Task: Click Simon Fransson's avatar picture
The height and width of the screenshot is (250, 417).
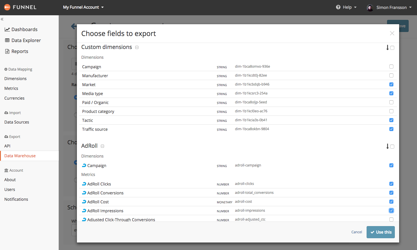Action: tap(370, 8)
